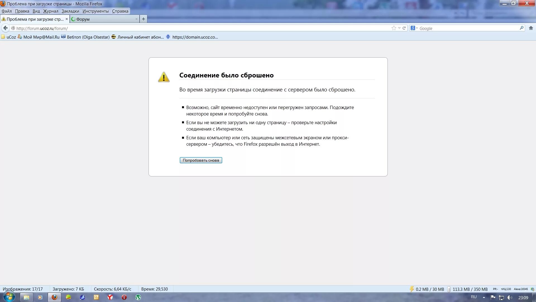Click the 23:09 system clock
Image resolution: width=536 pixels, height=302 pixels.
pyautogui.click(x=523, y=298)
